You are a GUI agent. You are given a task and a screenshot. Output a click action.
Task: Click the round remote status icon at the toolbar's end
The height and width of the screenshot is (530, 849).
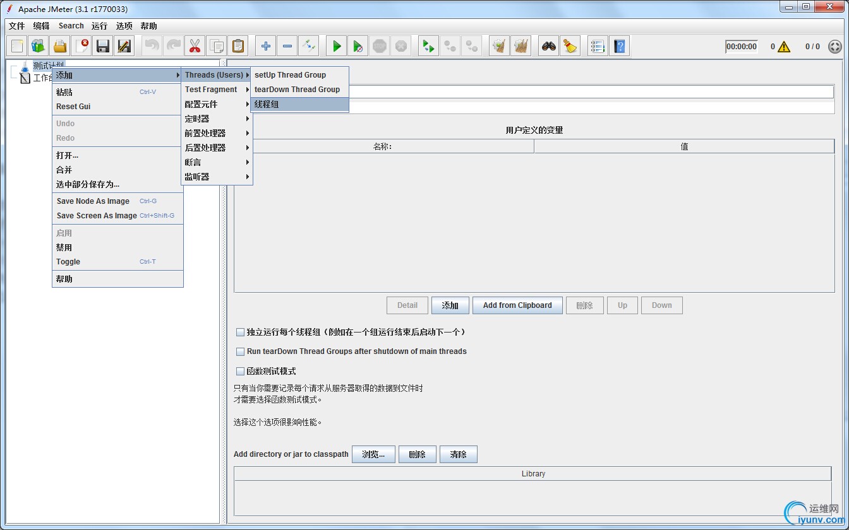[834, 47]
